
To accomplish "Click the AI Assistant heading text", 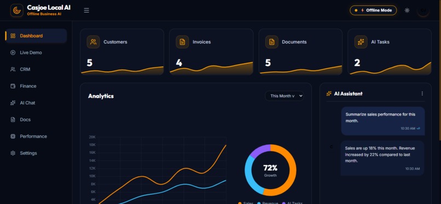I will [348, 94].
